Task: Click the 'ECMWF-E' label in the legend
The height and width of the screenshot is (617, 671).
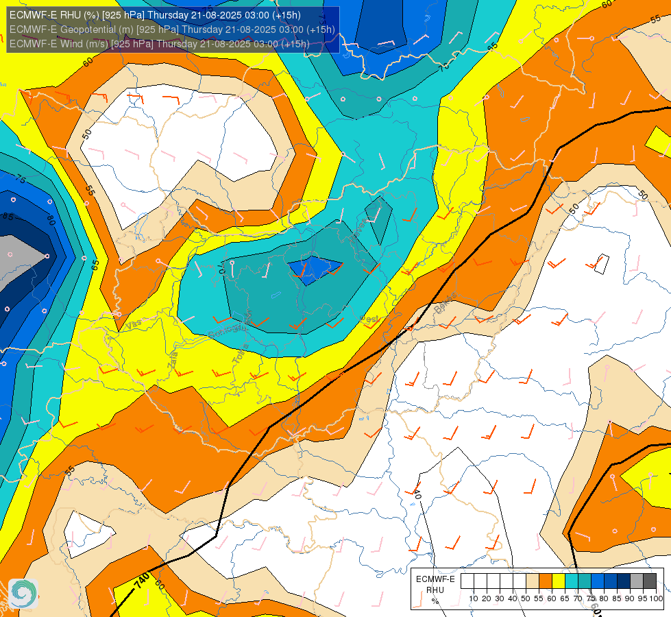Action: pos(435,579)
